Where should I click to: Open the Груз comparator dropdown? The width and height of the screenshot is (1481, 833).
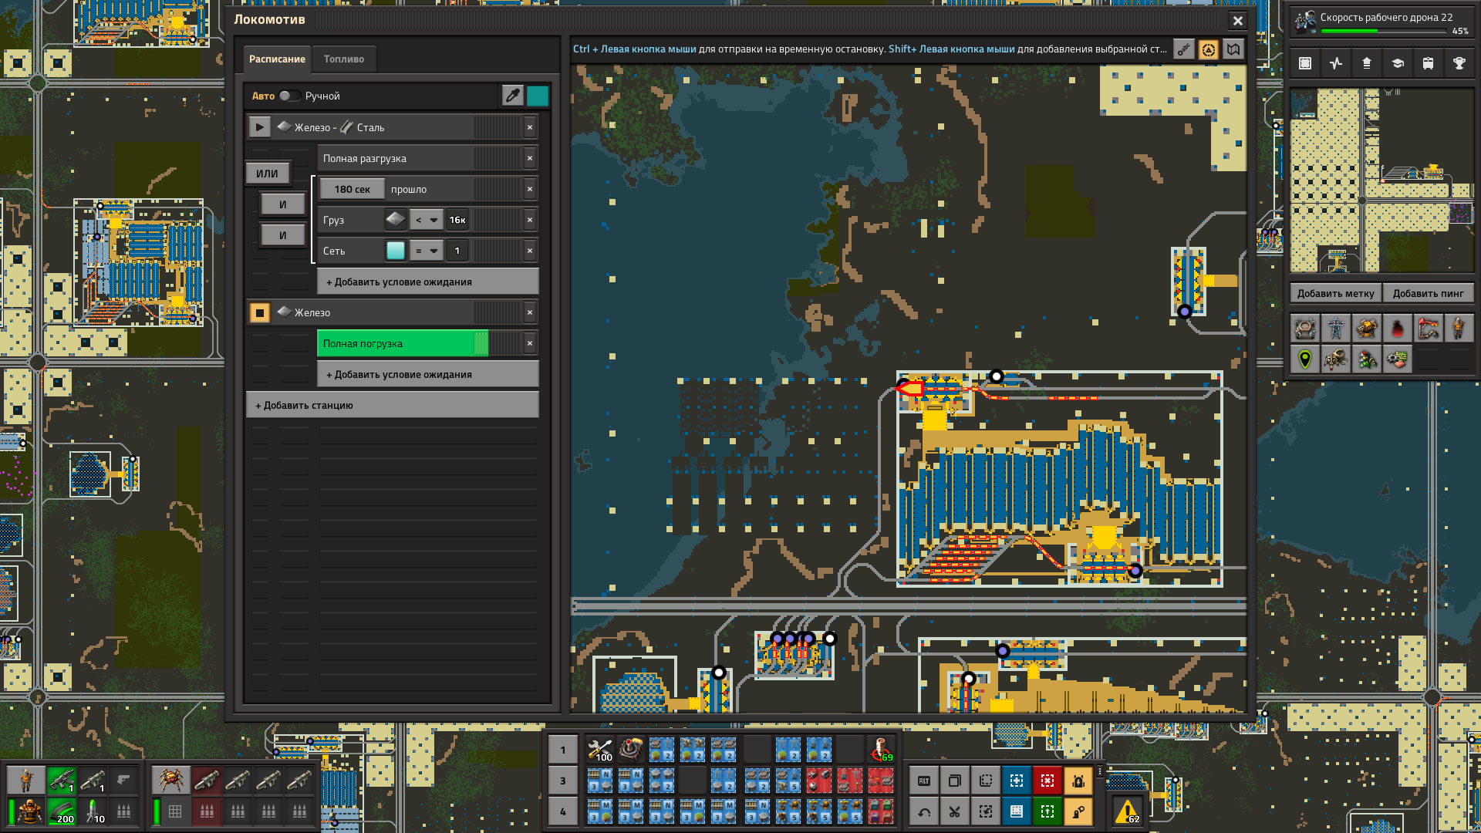[x=426, y=220]
